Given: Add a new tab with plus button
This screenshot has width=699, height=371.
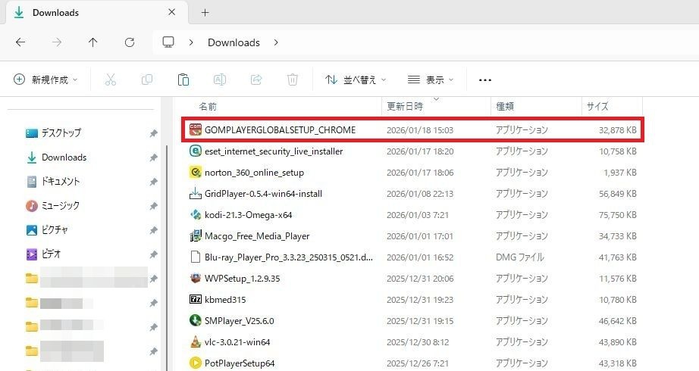Looking at the screenshot, I should [205, 13].
